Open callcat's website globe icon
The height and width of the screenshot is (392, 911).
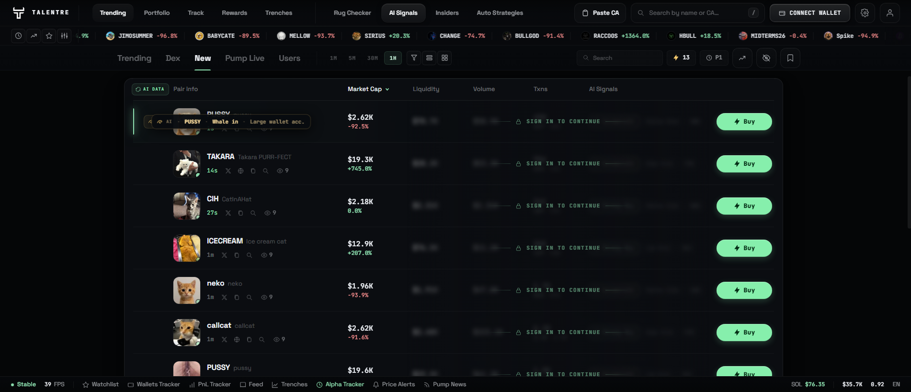[x=237, y=339]
